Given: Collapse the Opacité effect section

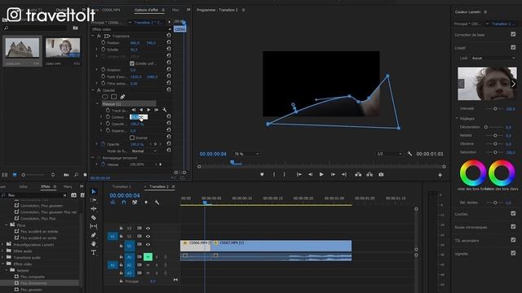Looking at the screenshot, I should coord(93,90).
